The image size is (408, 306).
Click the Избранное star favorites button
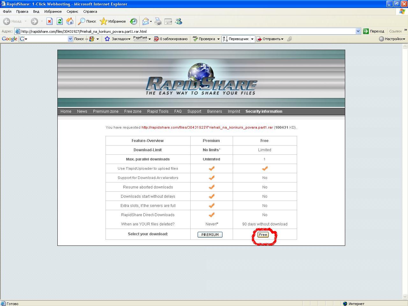coord(113,21)
